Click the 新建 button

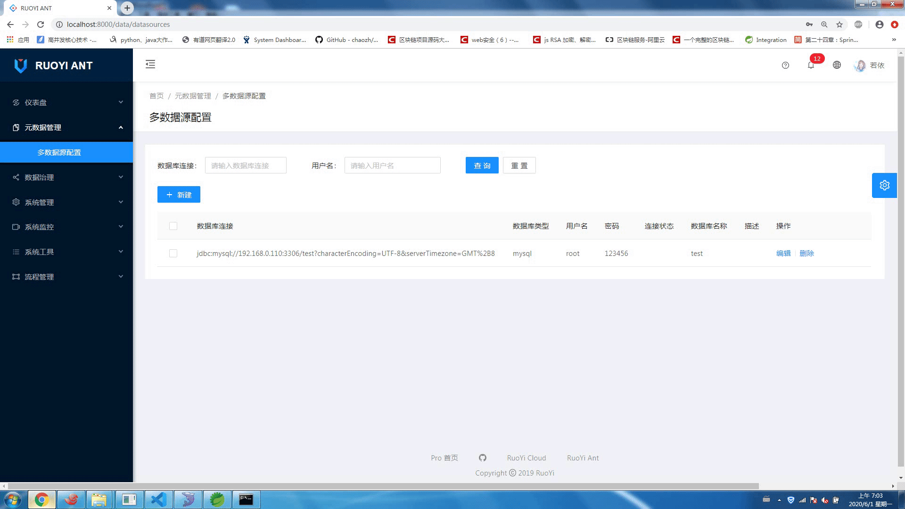click(x=179, y=195)
